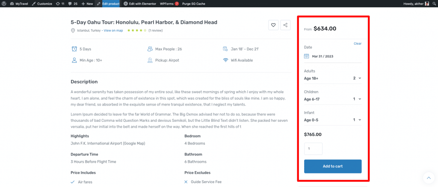Click the cart quantity input field
This screenshot has width=438, height=187.
pyautogui.click(x=313, y=149)
